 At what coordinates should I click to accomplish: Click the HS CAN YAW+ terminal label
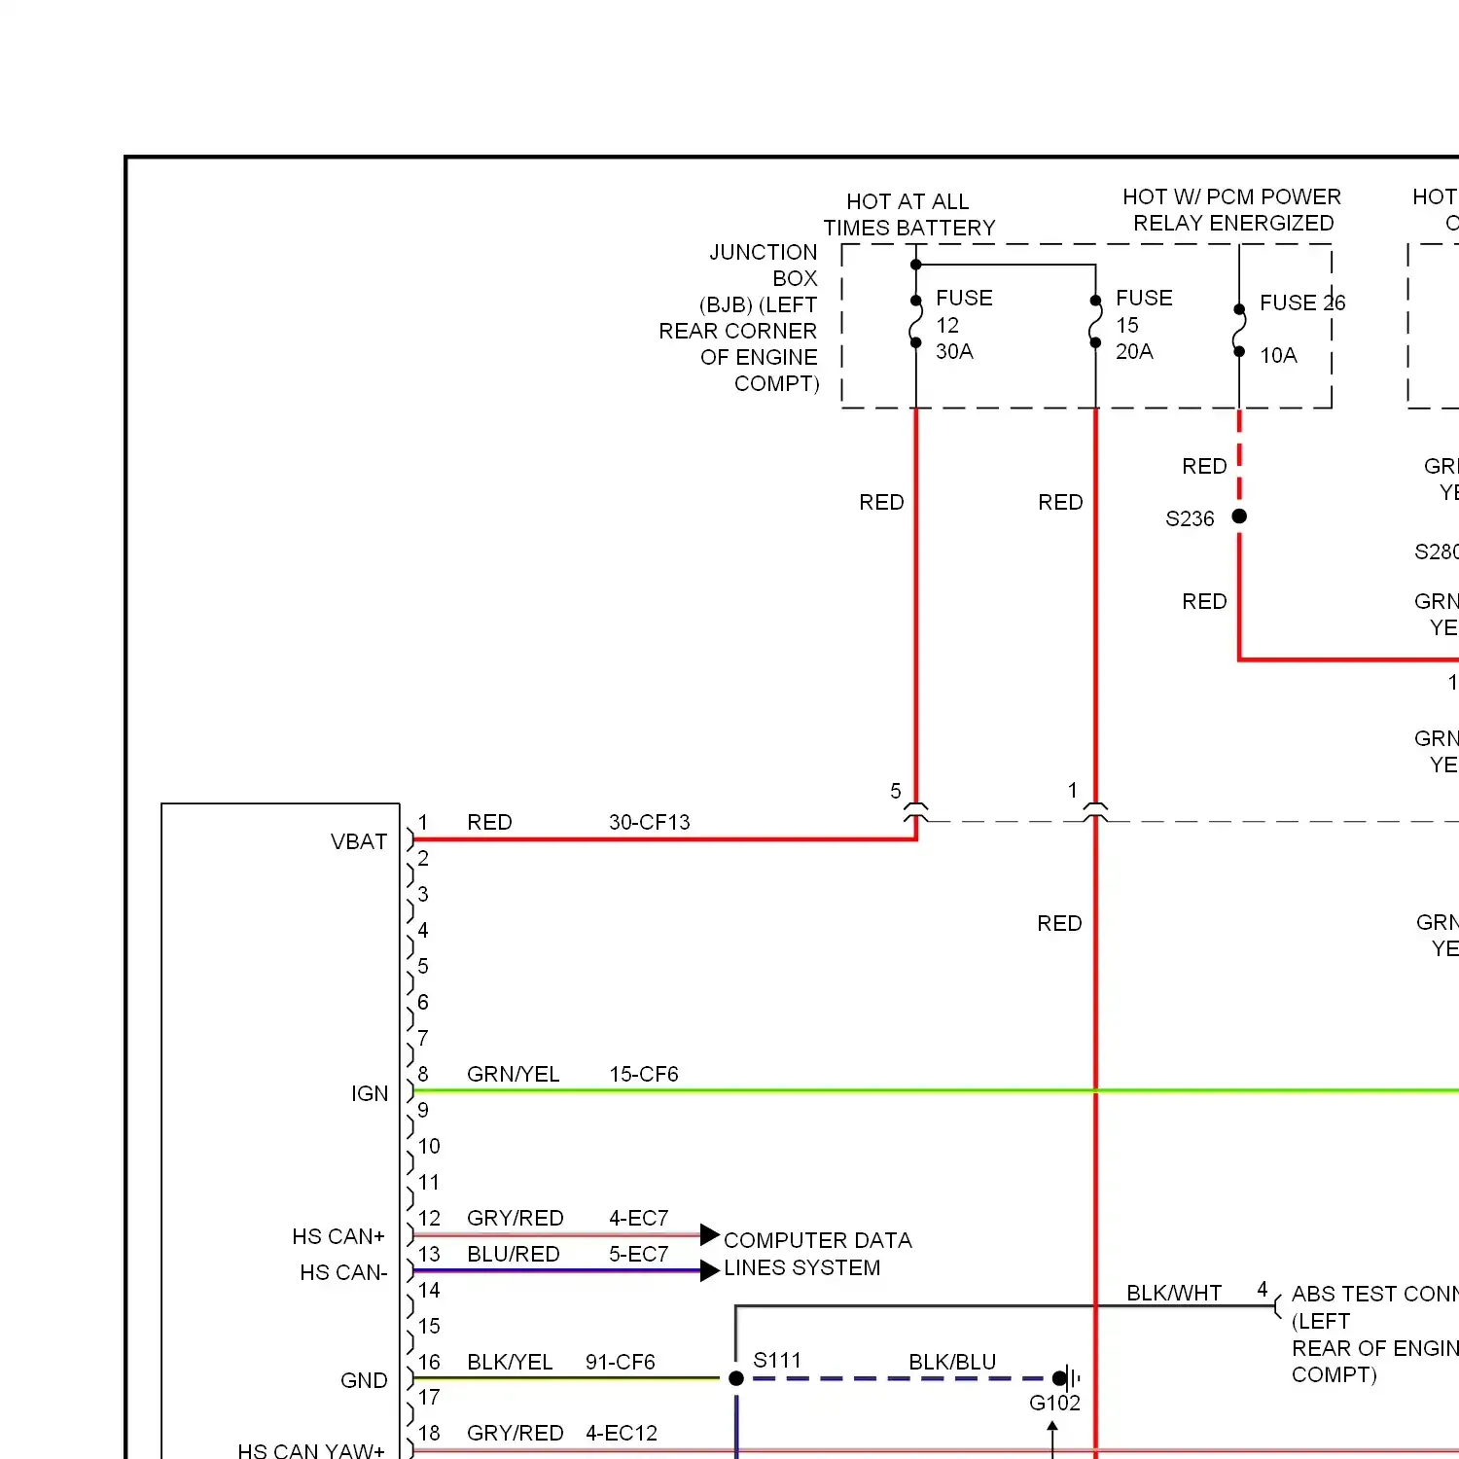311,1450
